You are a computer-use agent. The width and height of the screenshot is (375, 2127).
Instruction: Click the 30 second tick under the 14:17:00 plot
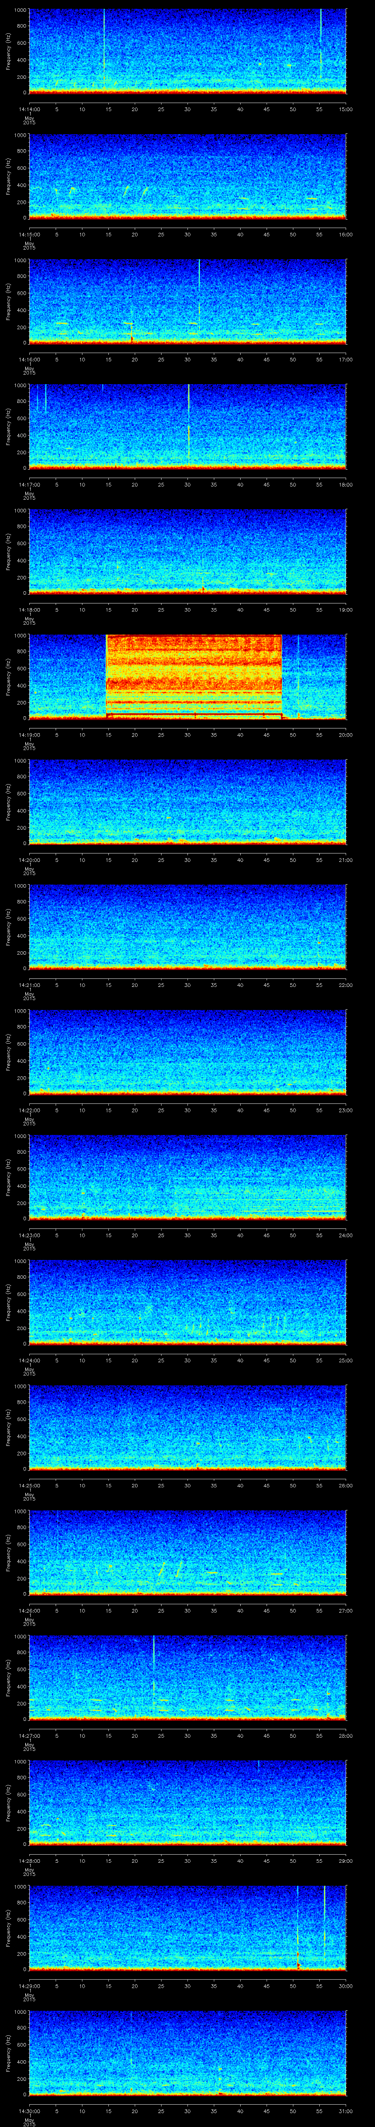pos(188,485)
